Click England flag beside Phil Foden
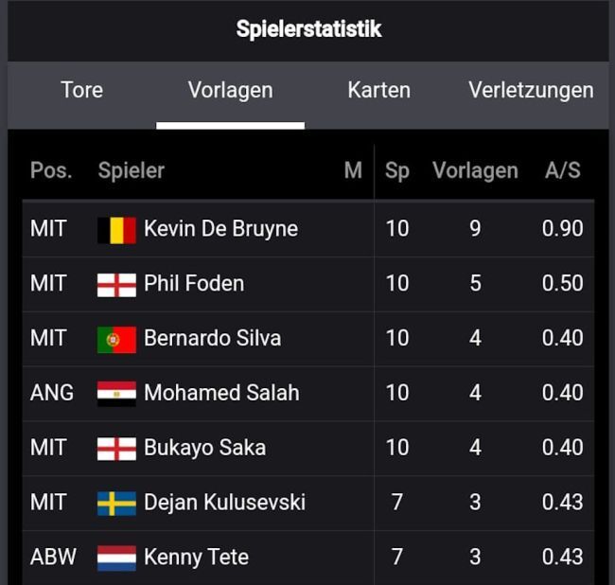Screen dimensions: 615x585 coord(116,284)
